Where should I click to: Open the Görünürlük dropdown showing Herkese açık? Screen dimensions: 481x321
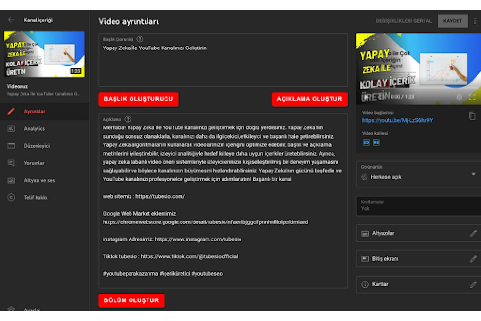pos(418,174)
